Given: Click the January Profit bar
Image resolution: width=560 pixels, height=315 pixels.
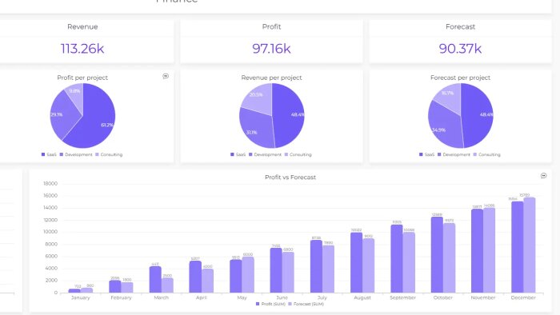Looking at the screenshot, I should click(74, 291).
